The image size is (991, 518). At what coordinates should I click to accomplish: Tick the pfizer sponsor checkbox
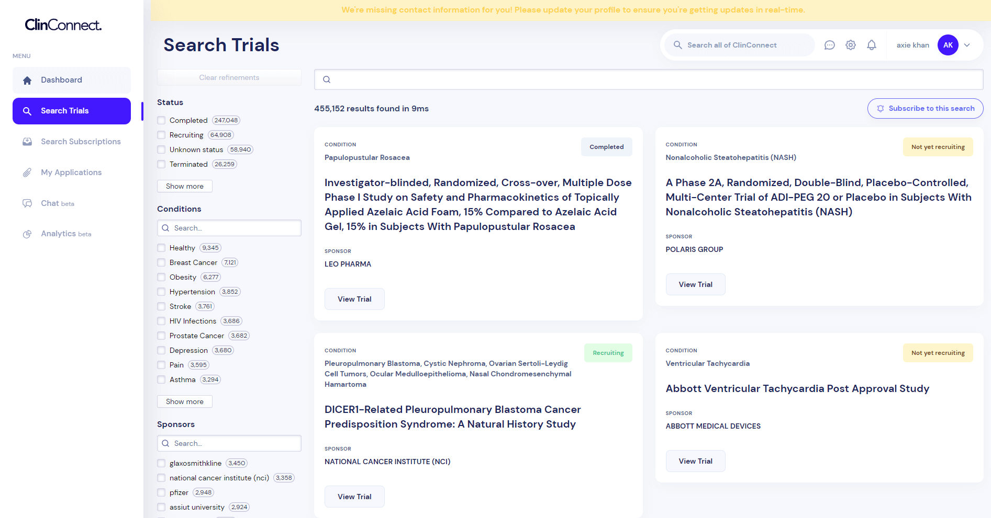coord(162,492)
